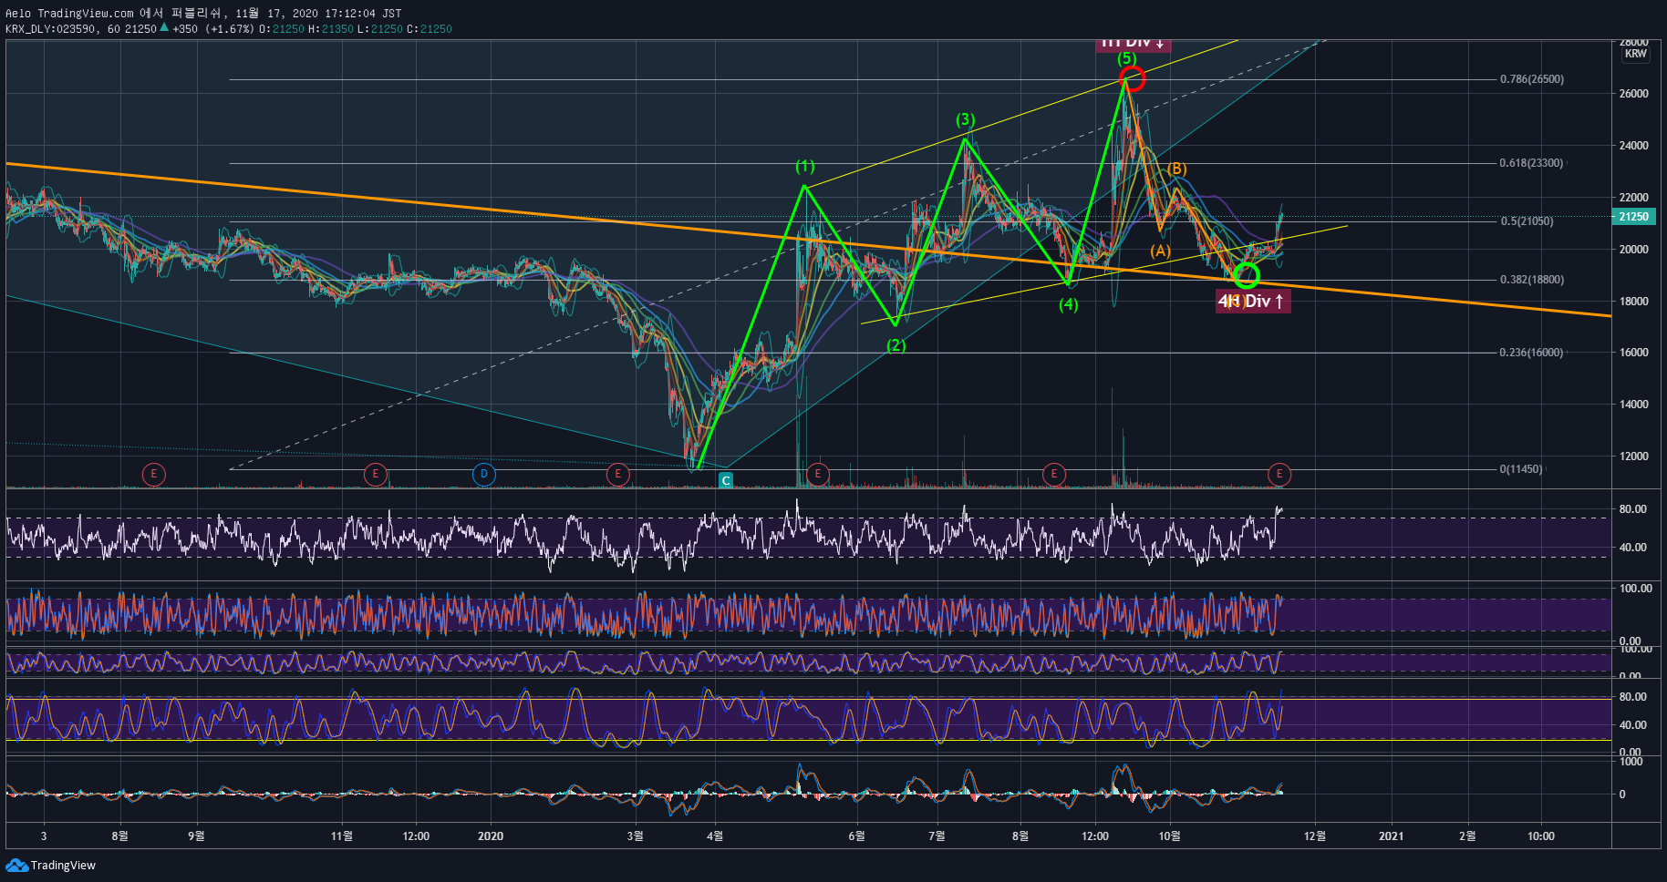Image resolution: width=1667 pixels, height=882 pixels.
Task: Click 2020 on the time axis
Action: (x=491, y=836)
